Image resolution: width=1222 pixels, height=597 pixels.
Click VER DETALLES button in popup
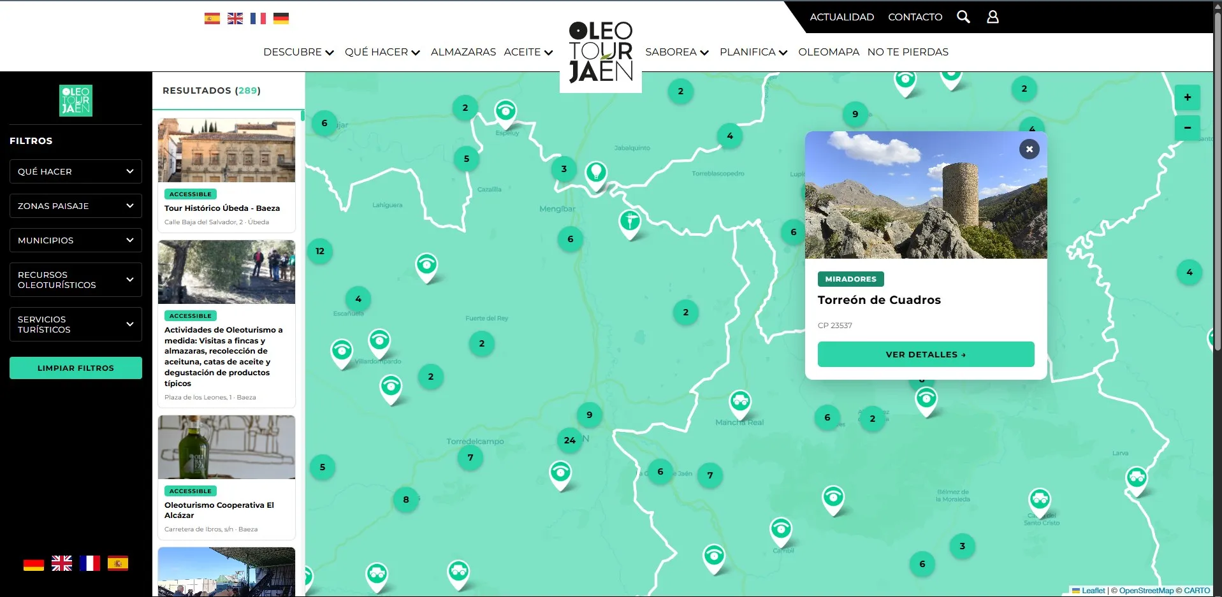coord(926,354)
